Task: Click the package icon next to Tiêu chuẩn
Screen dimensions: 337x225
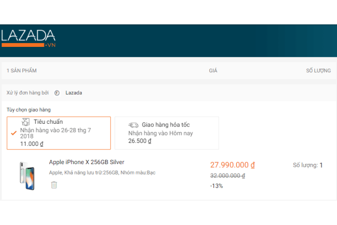Action: coord(26,122)
